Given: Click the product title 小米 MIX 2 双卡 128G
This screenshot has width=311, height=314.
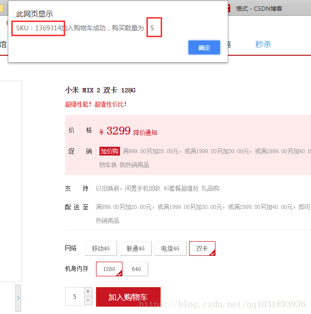Looking at the screenshot, I should click(100, 90).
